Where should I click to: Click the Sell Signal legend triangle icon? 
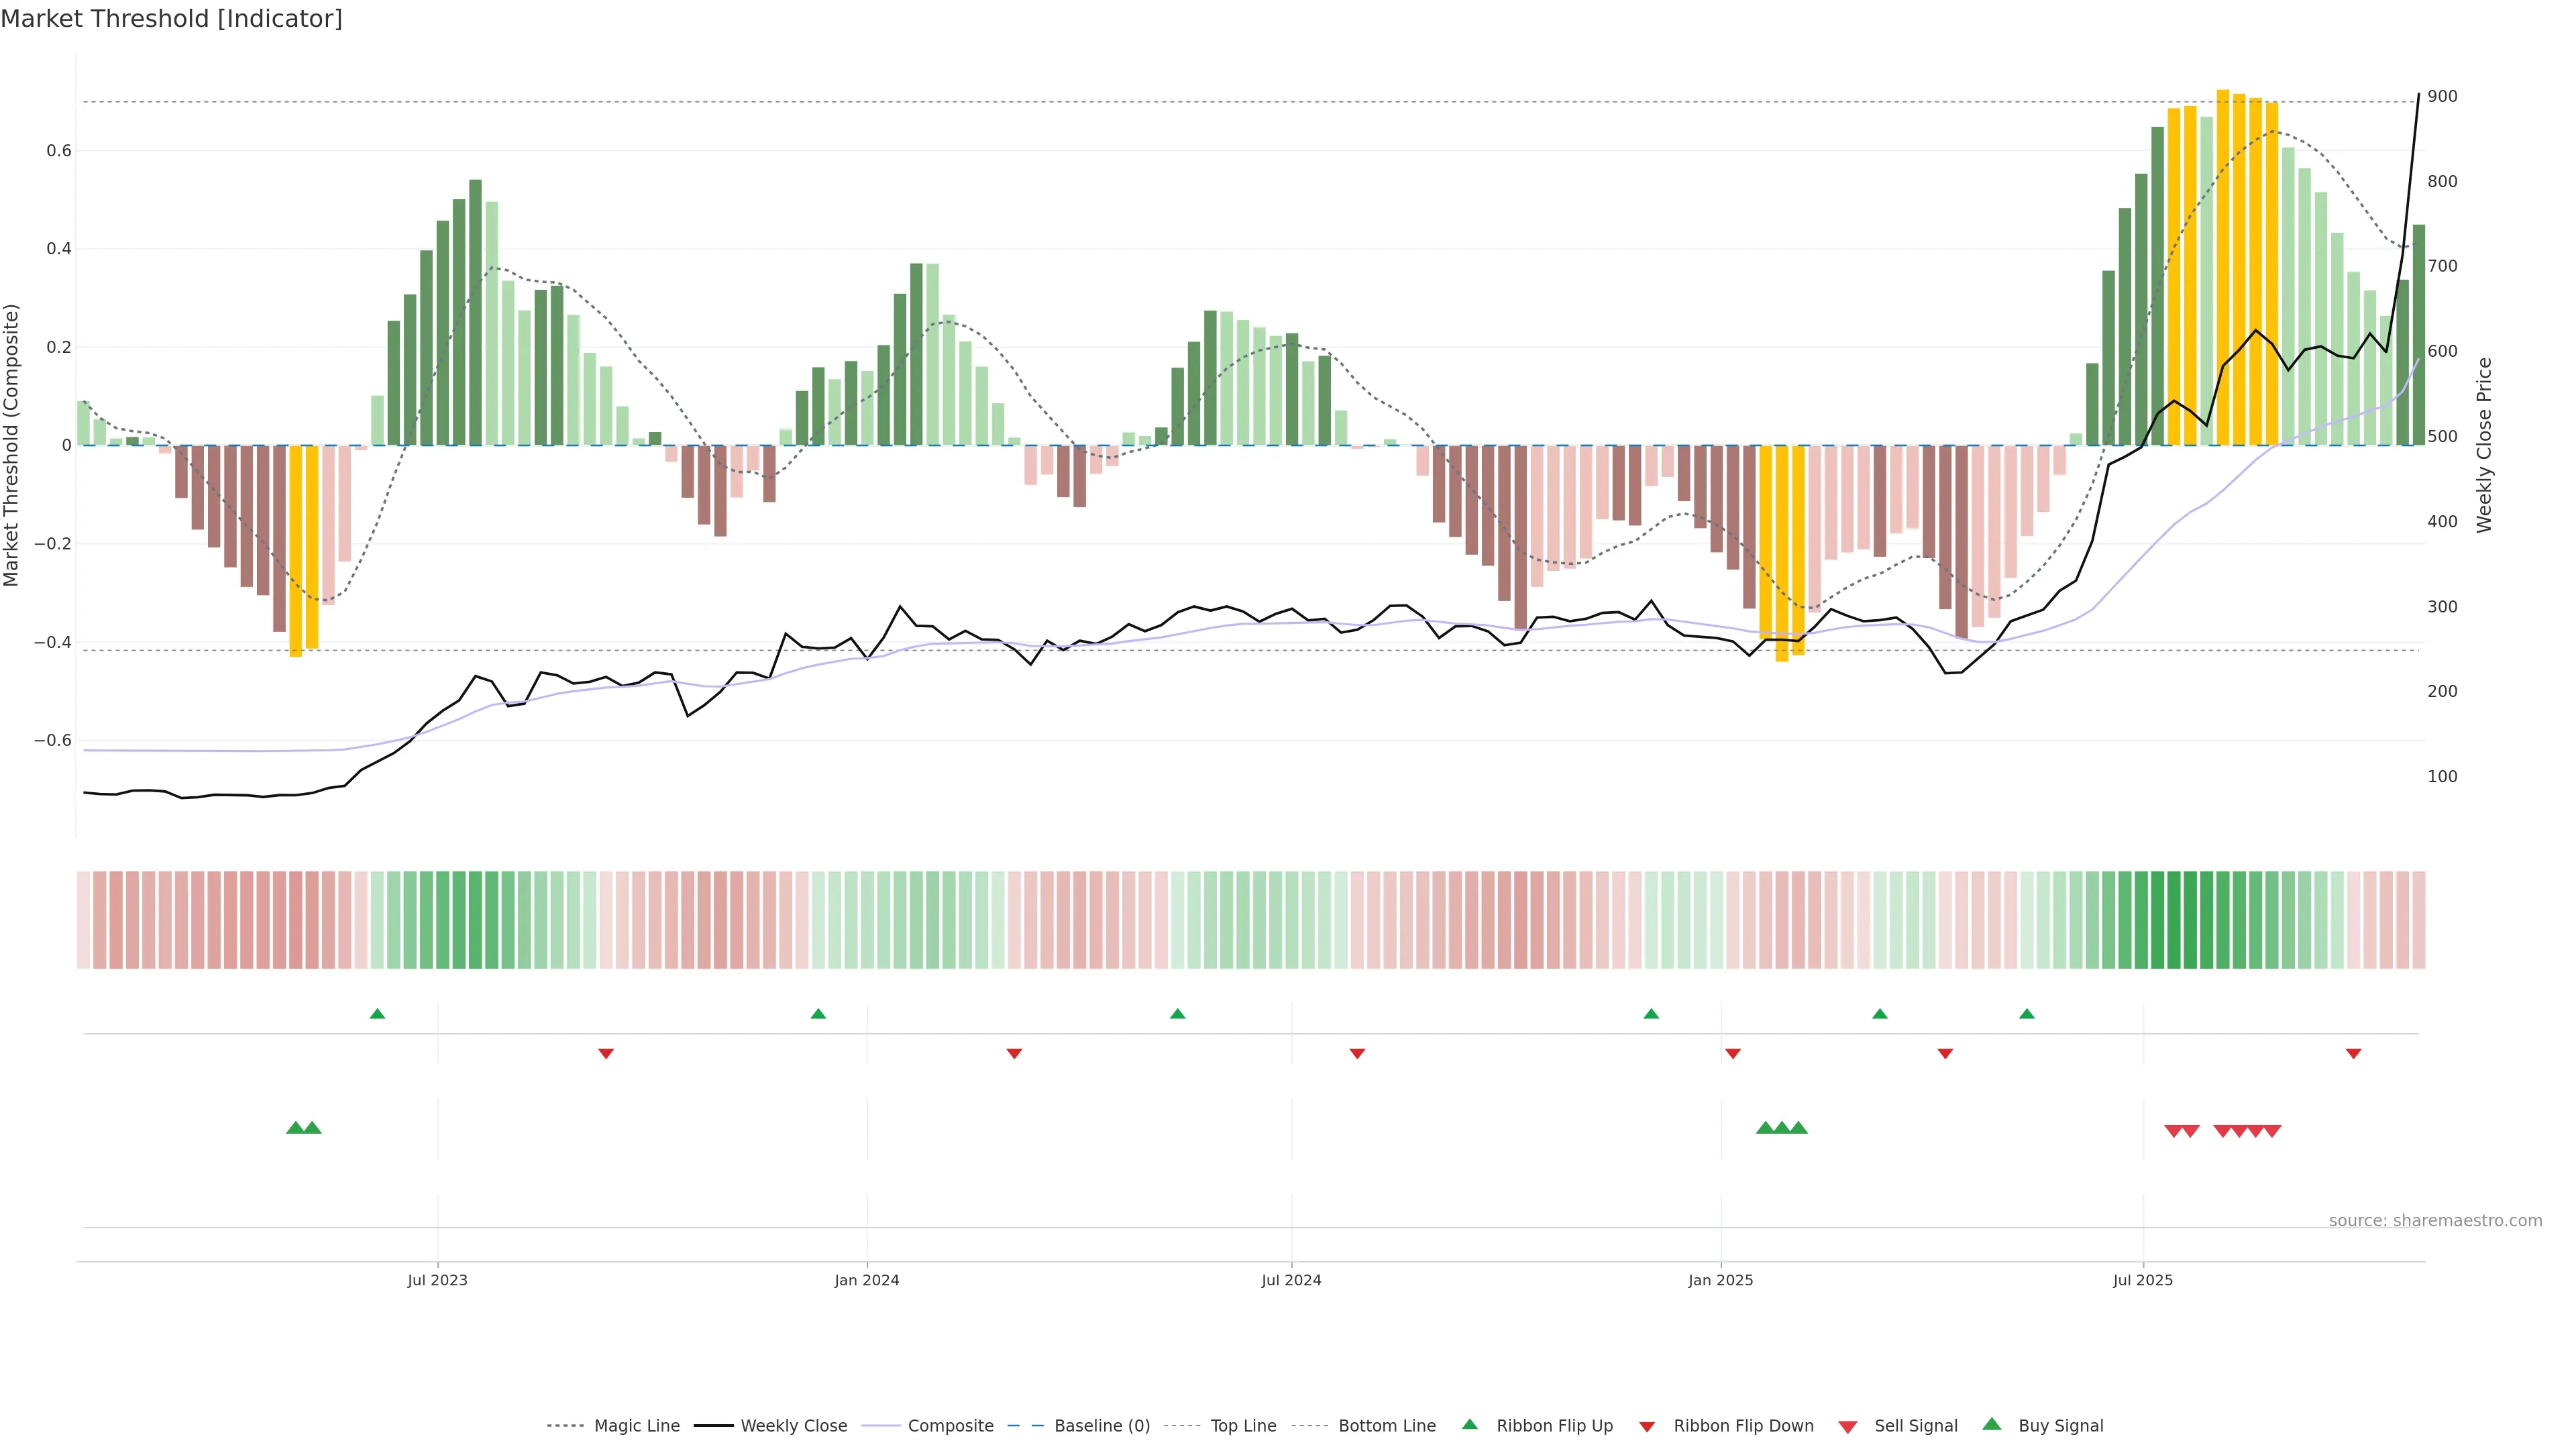coord(1847,1427)
